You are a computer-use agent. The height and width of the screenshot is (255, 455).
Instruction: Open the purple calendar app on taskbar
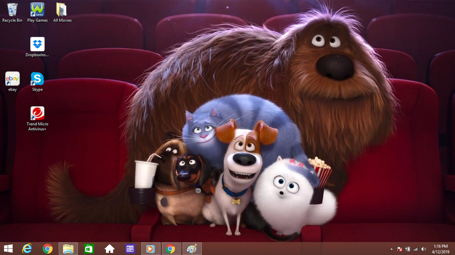click(x=130, y=249)
